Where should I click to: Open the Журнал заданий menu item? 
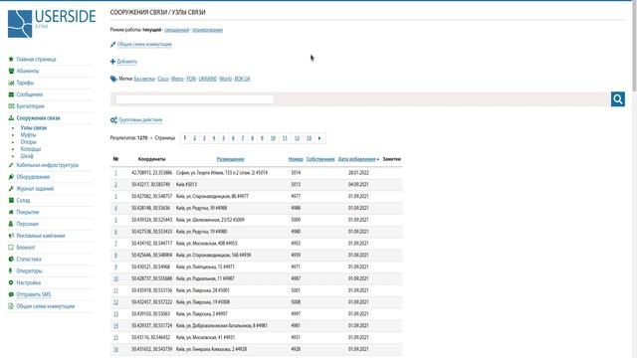tap(35, 189)
